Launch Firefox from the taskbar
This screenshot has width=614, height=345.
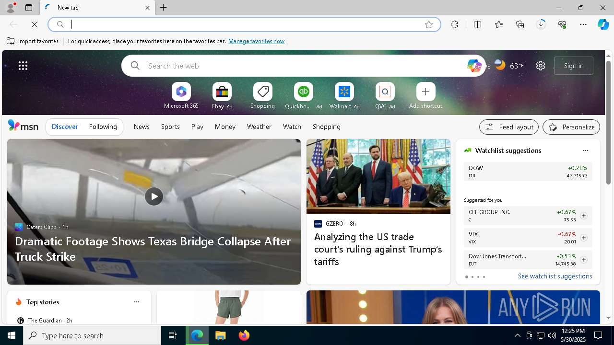point(244,335)
